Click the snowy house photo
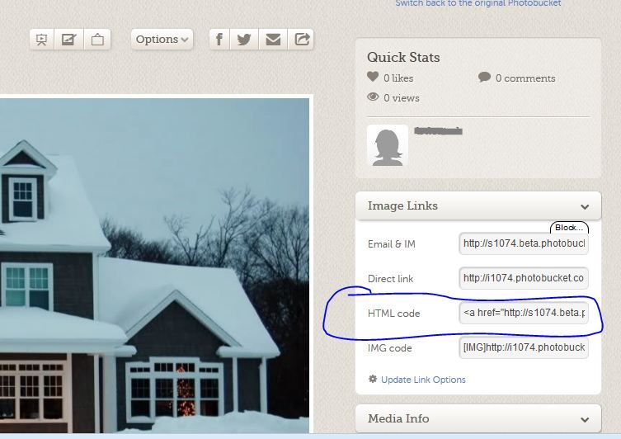621x439 pixels. click(x=154, y=266)
